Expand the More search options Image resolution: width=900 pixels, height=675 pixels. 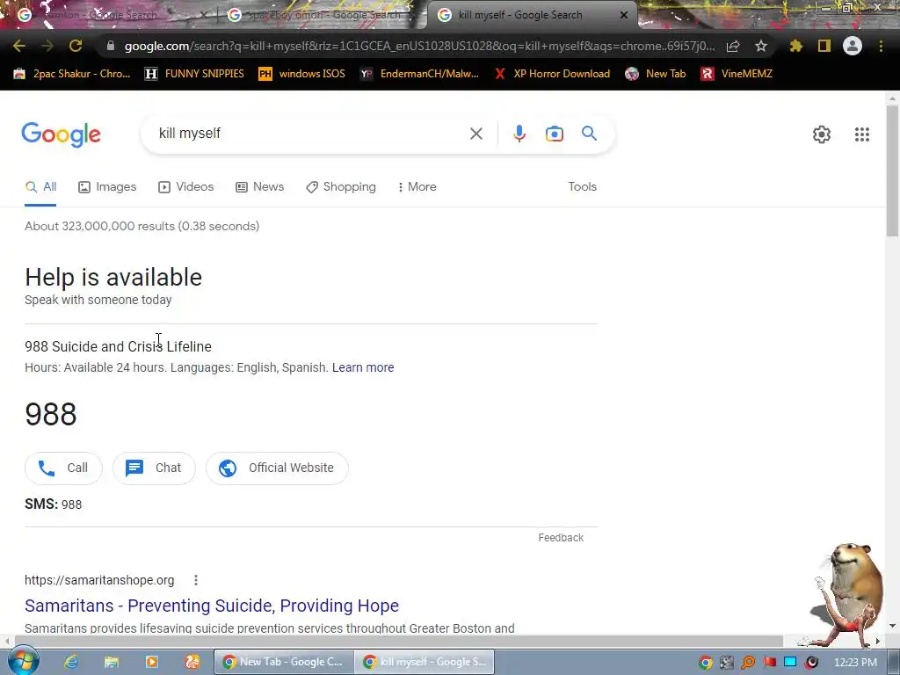click(x=417, y=187)
